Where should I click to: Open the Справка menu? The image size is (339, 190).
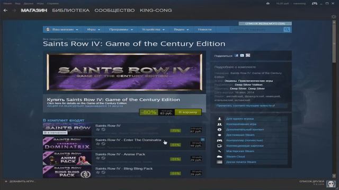[x=53, y=4]
